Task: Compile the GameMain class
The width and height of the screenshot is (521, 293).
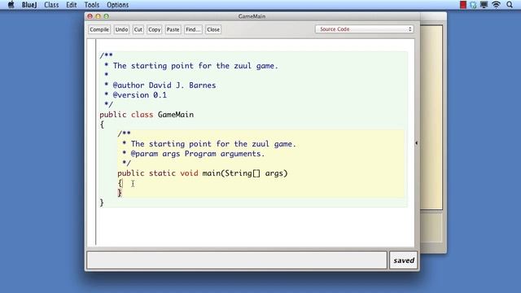Action: (99, 29)
